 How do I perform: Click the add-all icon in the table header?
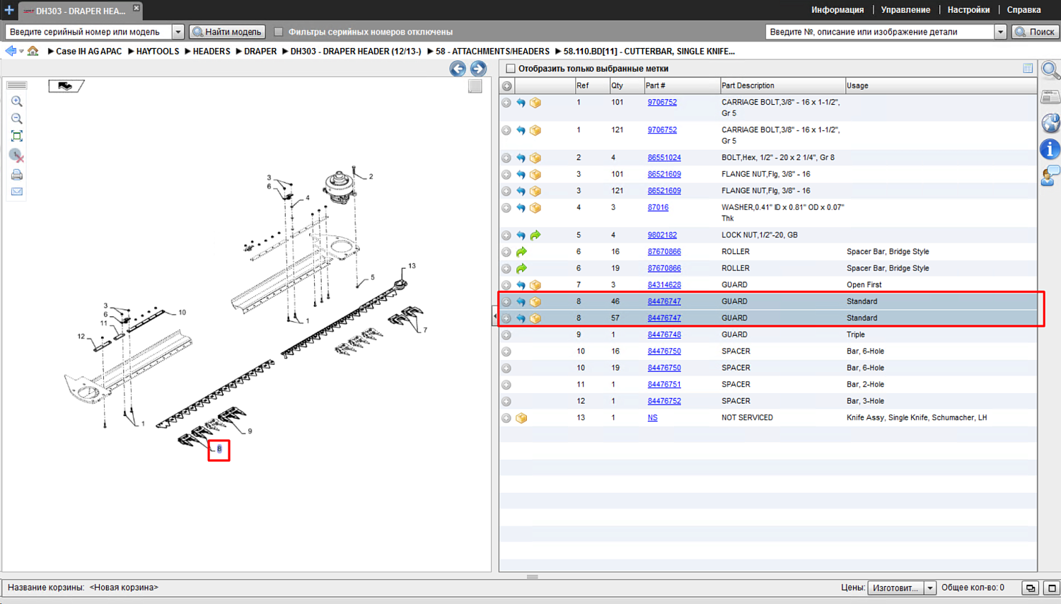pos(507,86)
